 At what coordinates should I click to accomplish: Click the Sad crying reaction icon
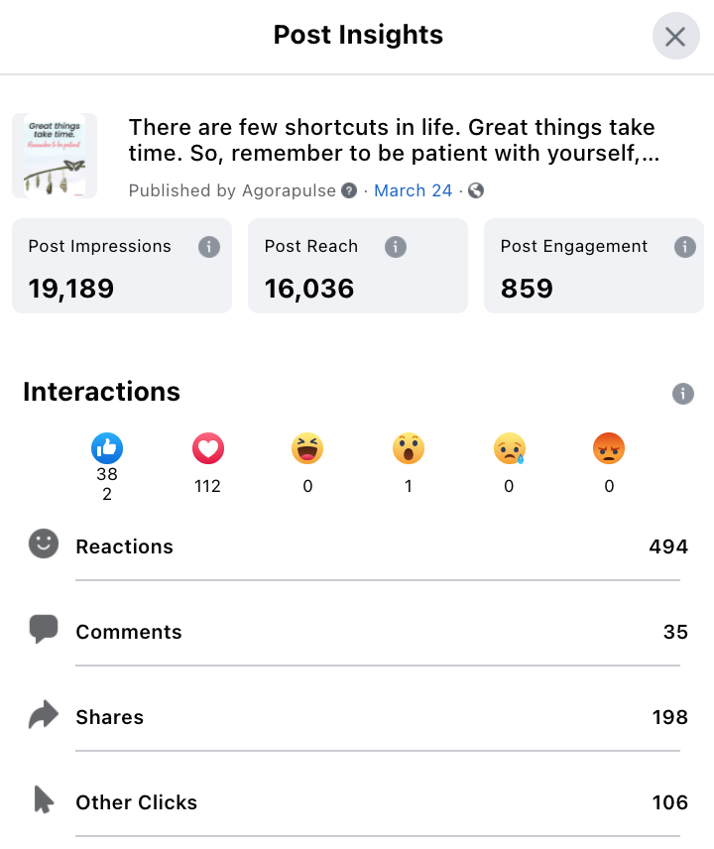(x=510, y=448)
